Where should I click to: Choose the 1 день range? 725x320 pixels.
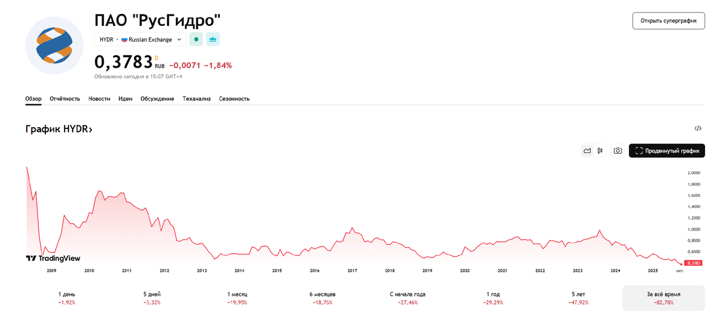pos(66,298)
